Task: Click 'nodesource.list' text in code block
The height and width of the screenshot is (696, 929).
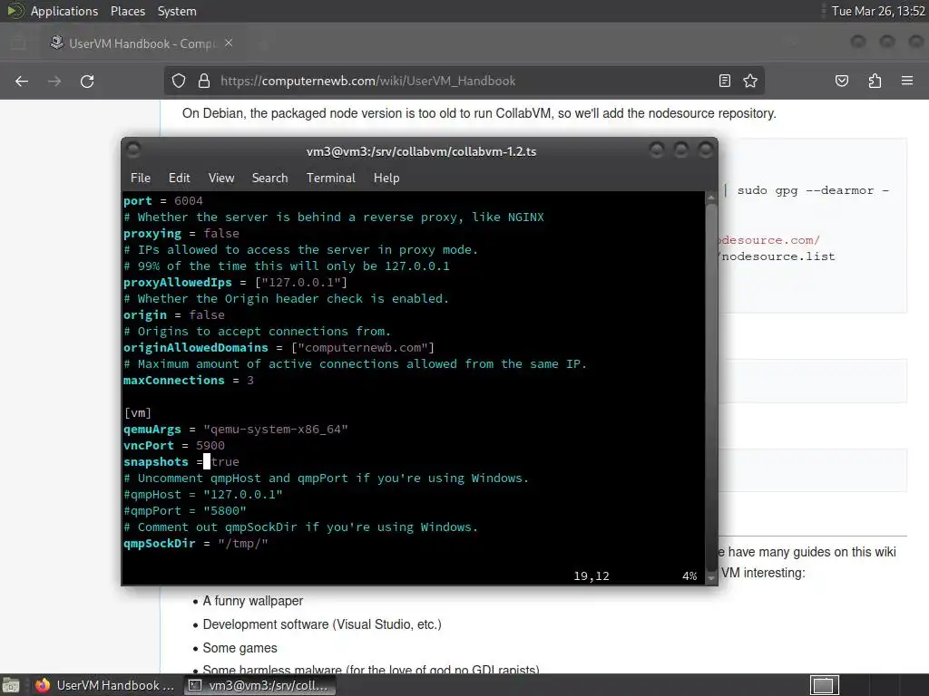Action: click(x=778, y=256)
